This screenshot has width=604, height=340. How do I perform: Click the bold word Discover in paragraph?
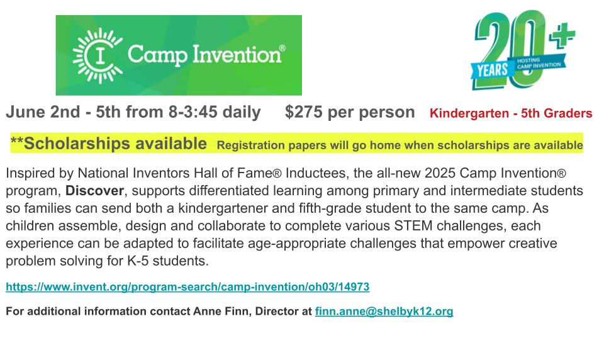click(x=94, y=191)
